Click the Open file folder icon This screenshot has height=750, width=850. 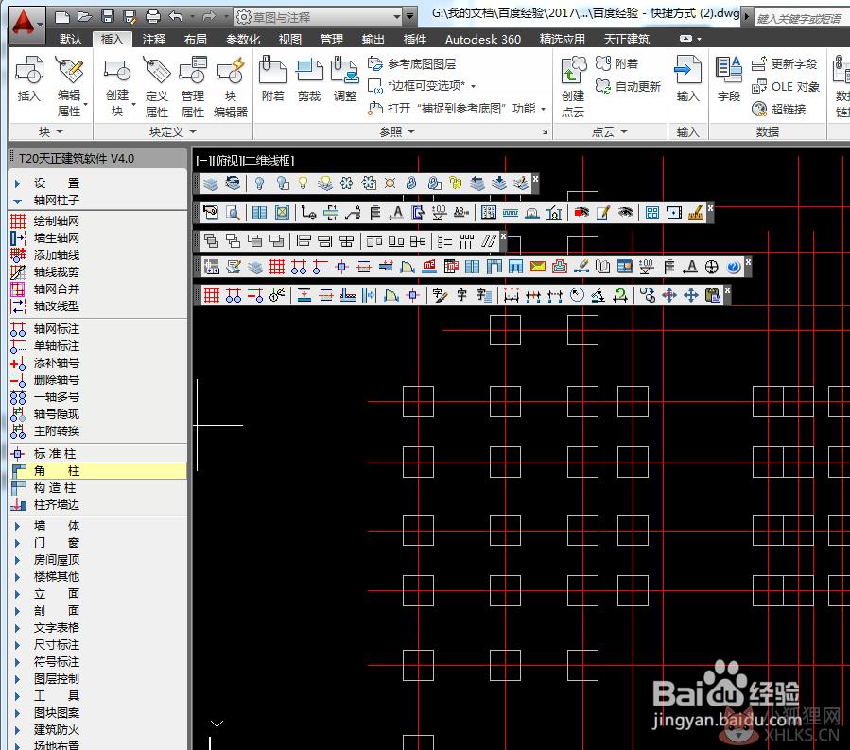click(85, 17)
